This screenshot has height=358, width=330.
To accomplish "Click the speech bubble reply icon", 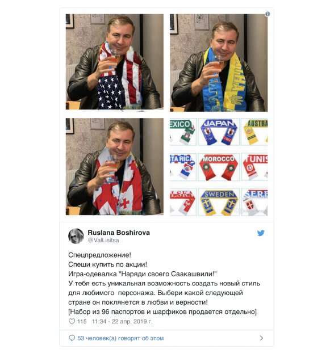I will (72, 338).
